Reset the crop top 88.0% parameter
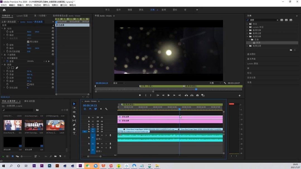Image resolution: width=301 pixels, height=169 pixels. tap(53, 74)
